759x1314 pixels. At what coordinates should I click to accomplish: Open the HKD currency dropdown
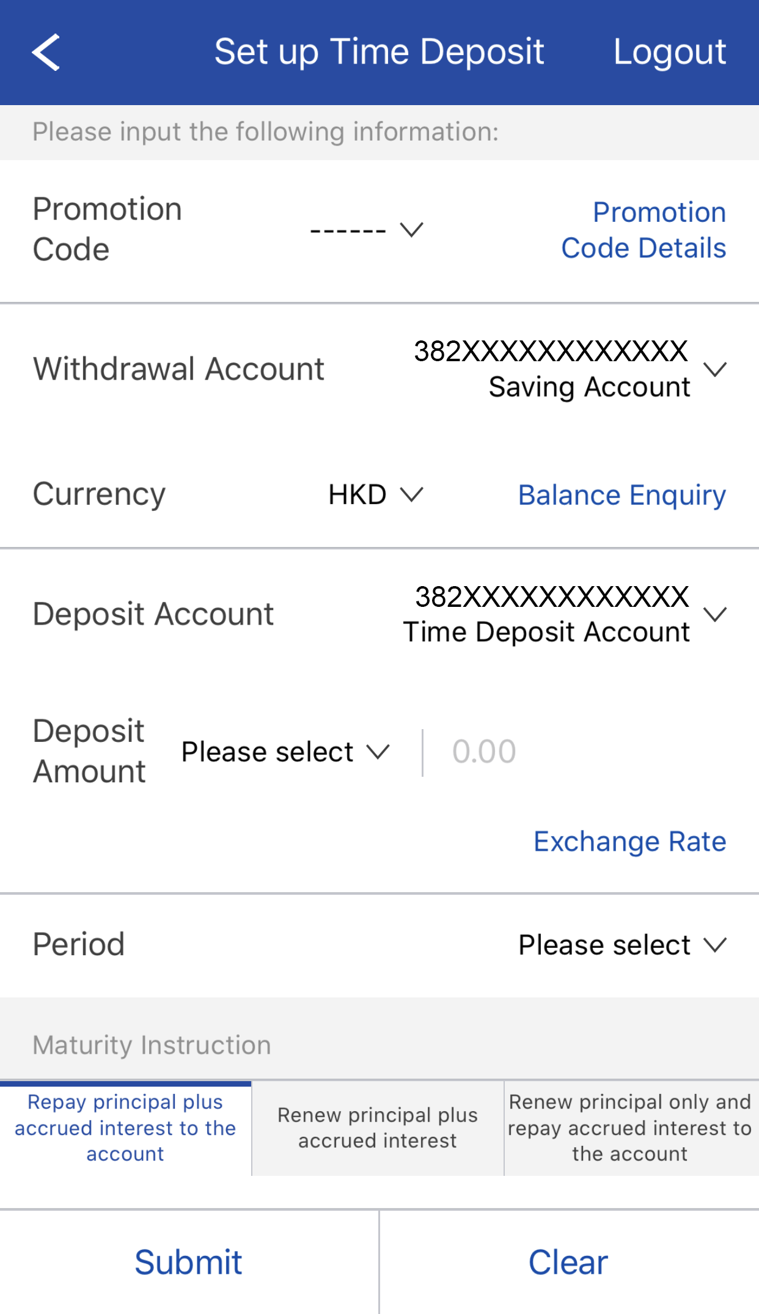coord(375,494)
